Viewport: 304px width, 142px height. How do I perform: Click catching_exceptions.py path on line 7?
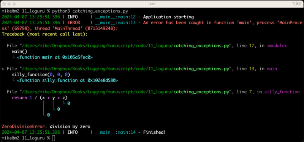tap(202, 92)
